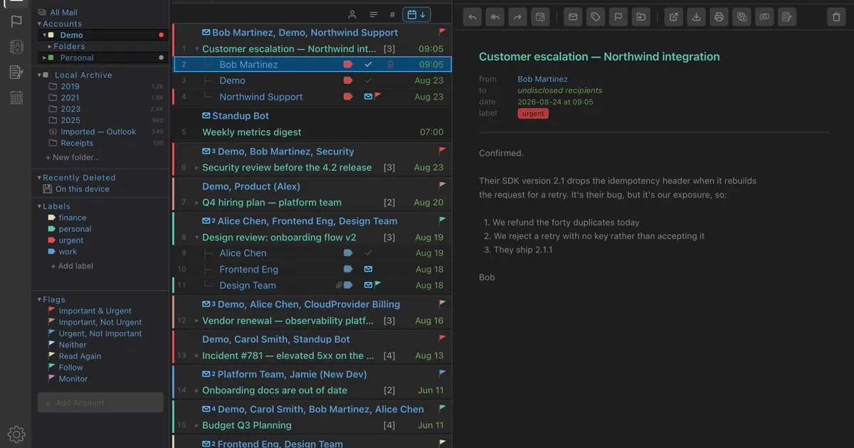Click the trash icon in the message toolbar
The height and width of the screenshot is (448, 854).
[x=836, y=16]
